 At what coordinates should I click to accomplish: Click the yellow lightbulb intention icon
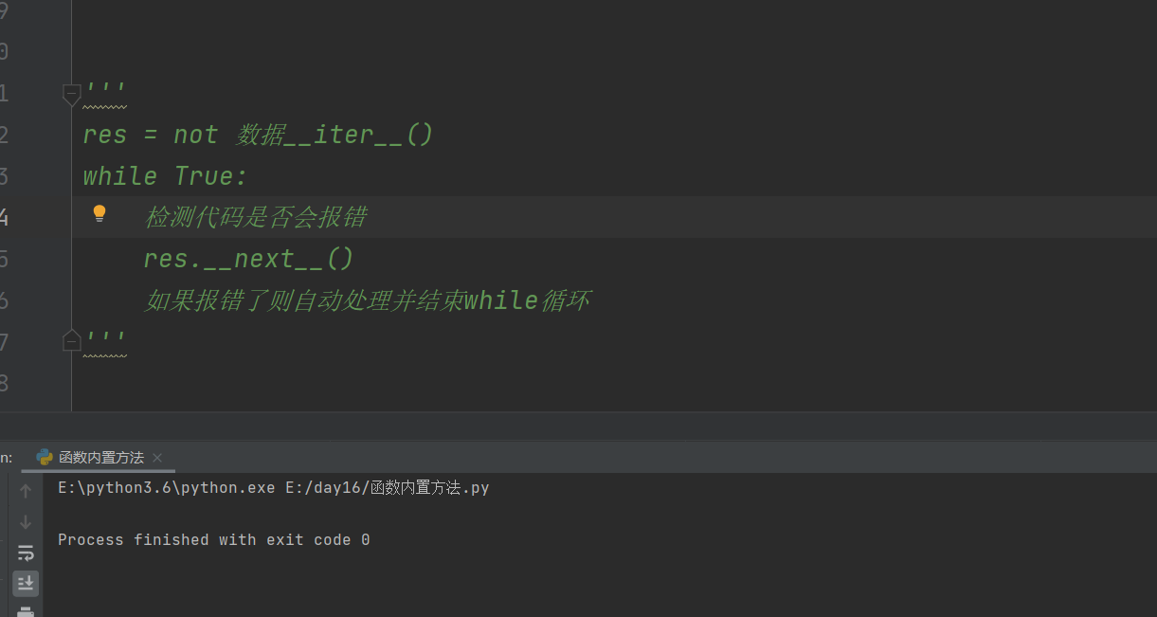[x=99, y=214]
